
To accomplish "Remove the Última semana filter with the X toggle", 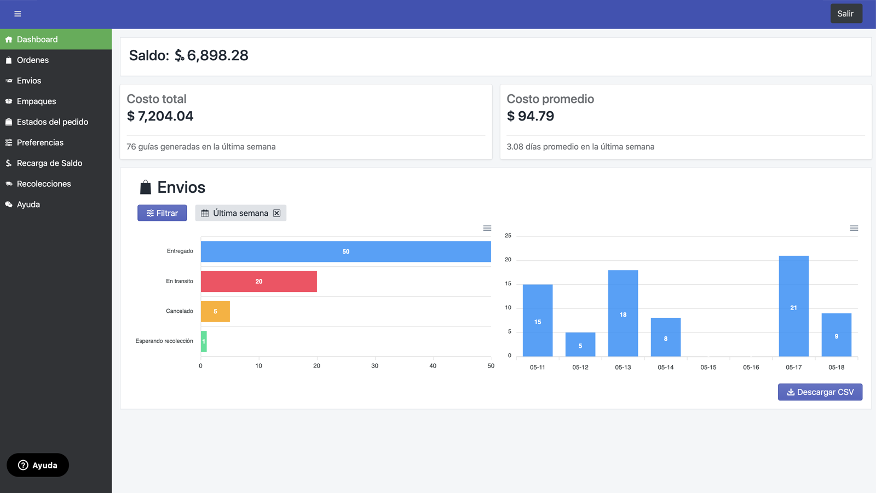I will pyautogui.click(x=276, y=213).
